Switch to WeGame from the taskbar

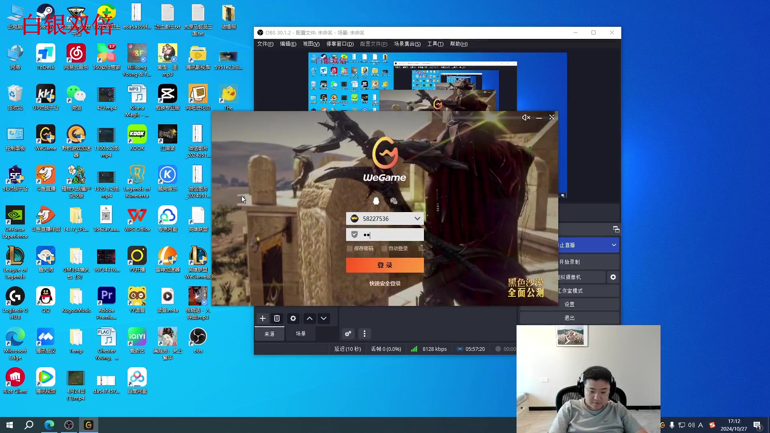tap(89, 425)
